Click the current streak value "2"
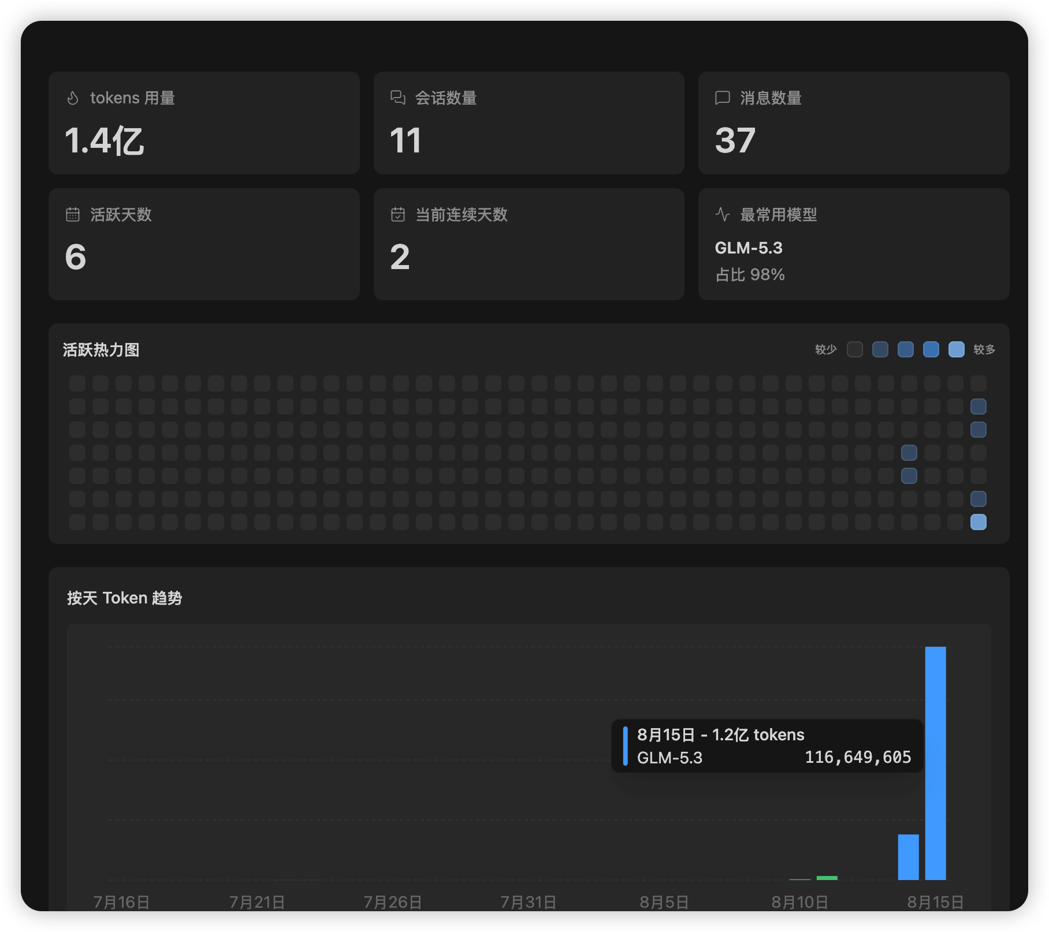 (x=400, y=257)
